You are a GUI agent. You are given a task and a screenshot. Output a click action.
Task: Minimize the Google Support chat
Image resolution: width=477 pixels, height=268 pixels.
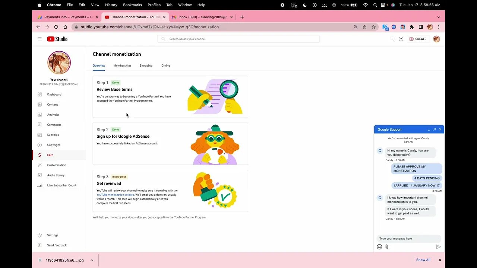point(429,130)
